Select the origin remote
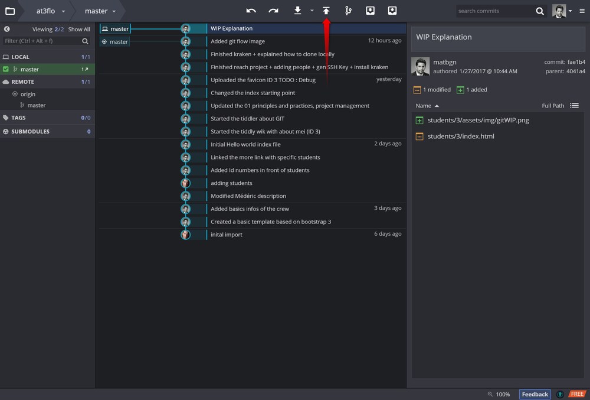The height and width of the screenshot is (400, 590). (x=28, y=94)
